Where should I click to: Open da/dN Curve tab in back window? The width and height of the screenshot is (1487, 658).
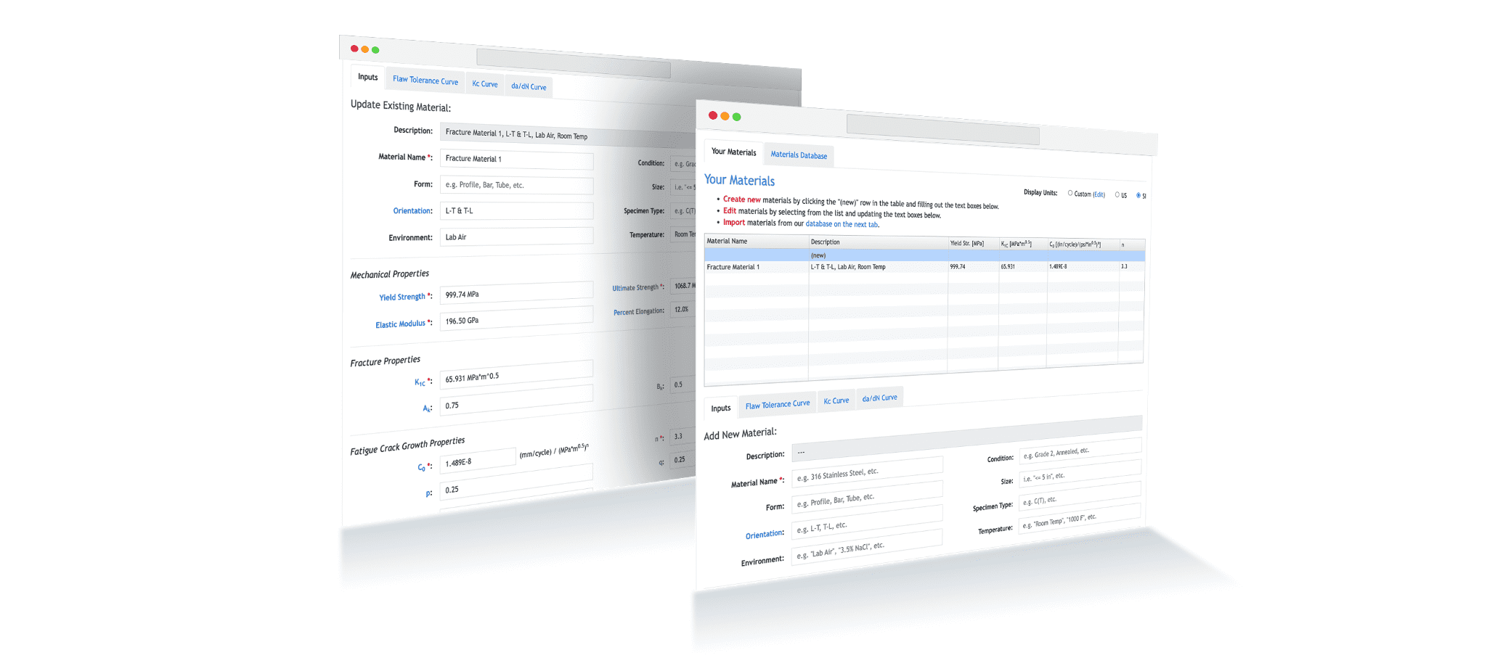click(529, 86)
